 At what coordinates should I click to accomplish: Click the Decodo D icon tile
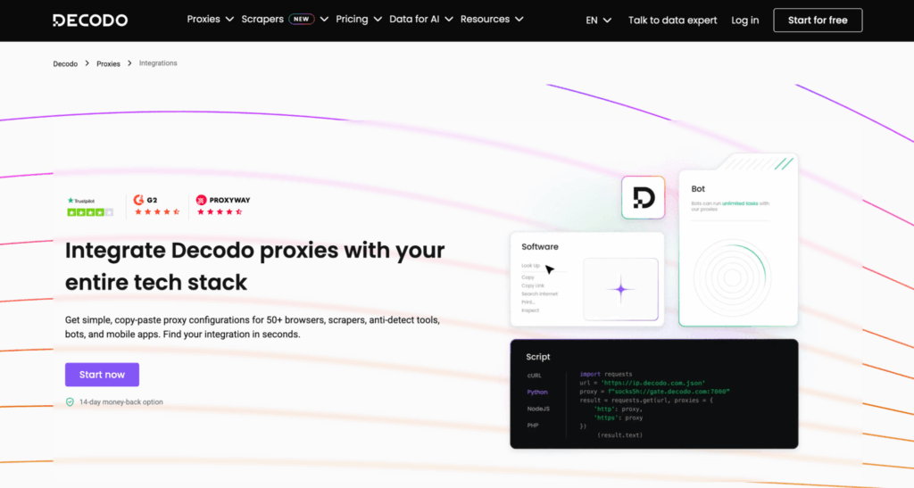(643, 197)
